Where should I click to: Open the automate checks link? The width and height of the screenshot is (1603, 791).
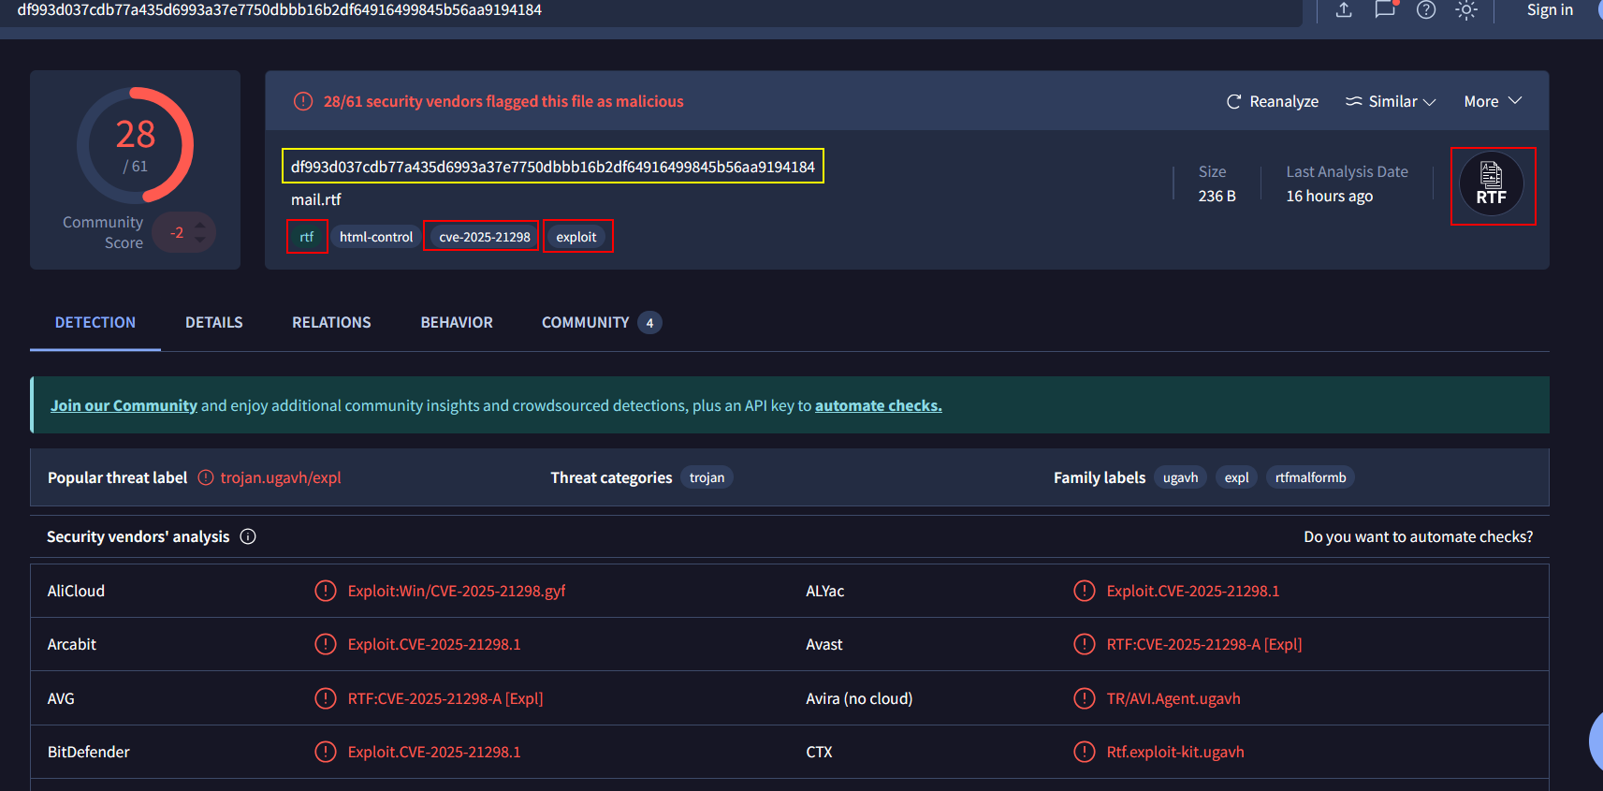pos(879,405)
